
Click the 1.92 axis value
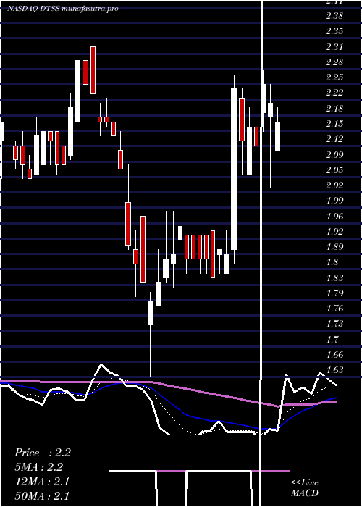(334, 231)
